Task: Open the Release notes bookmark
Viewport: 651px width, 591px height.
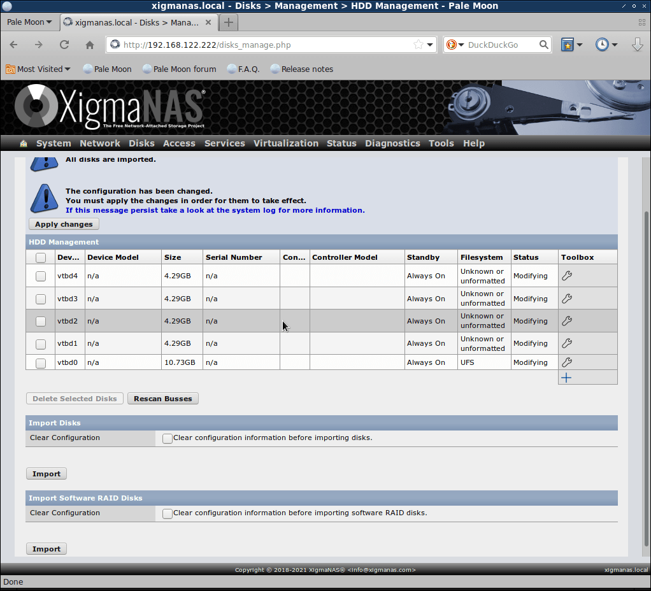Action: (x=302, y=69)
